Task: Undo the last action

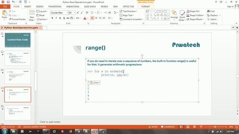Action: point(13,2)
